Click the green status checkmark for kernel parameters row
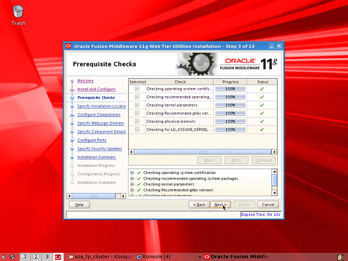The height and width of the screenshot is (261, 348). [262, 105]
